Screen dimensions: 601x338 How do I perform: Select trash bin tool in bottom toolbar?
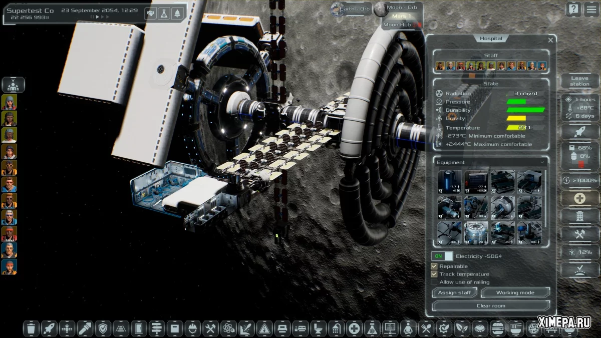(31, 328)
